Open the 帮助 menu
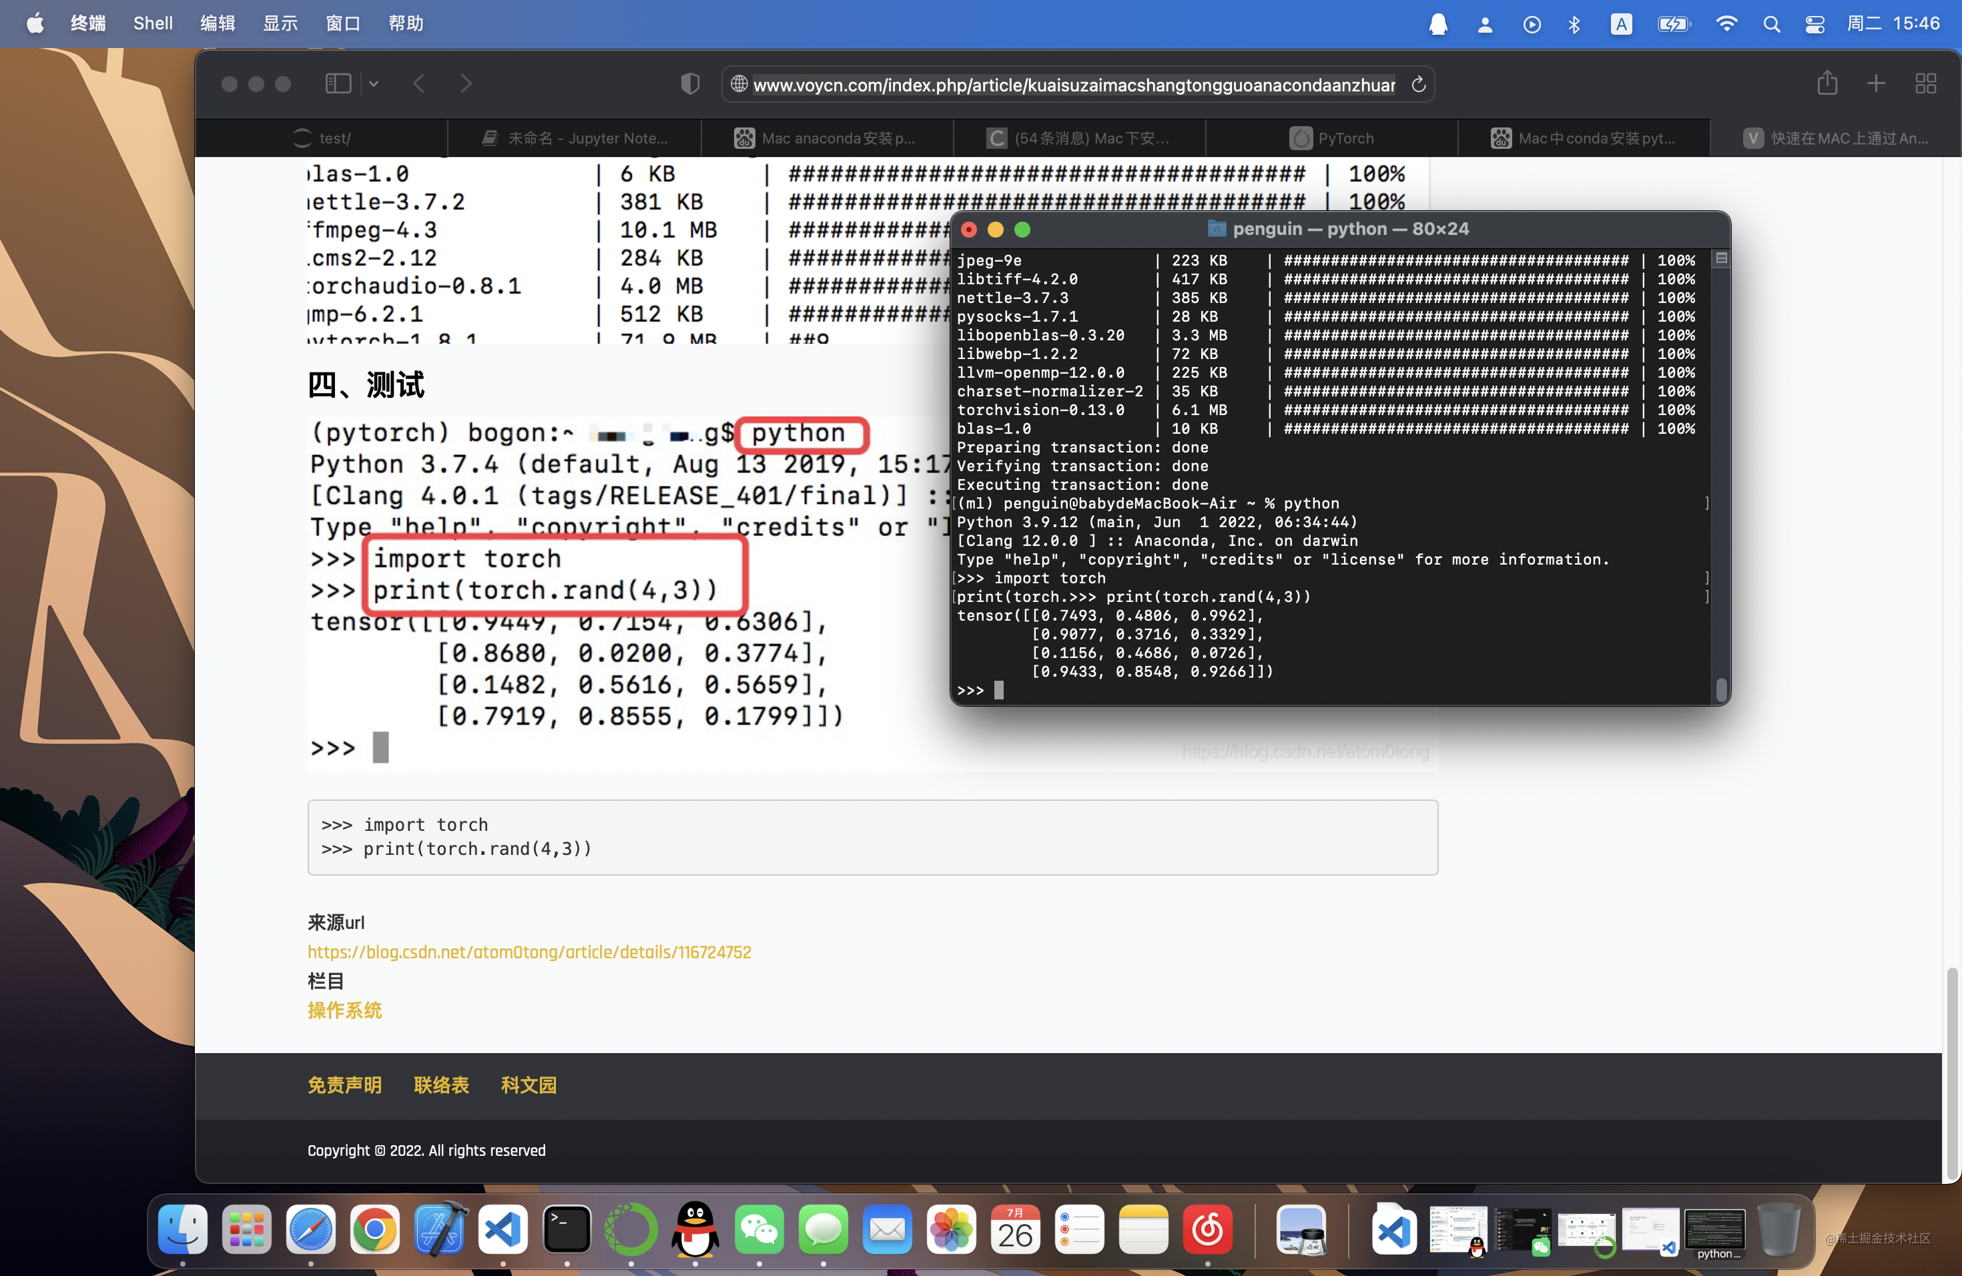1962x1276 pixels. click(x=406, y=23)
